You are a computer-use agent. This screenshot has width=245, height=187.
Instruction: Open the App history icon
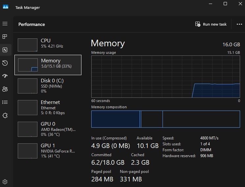coord(5,63)
